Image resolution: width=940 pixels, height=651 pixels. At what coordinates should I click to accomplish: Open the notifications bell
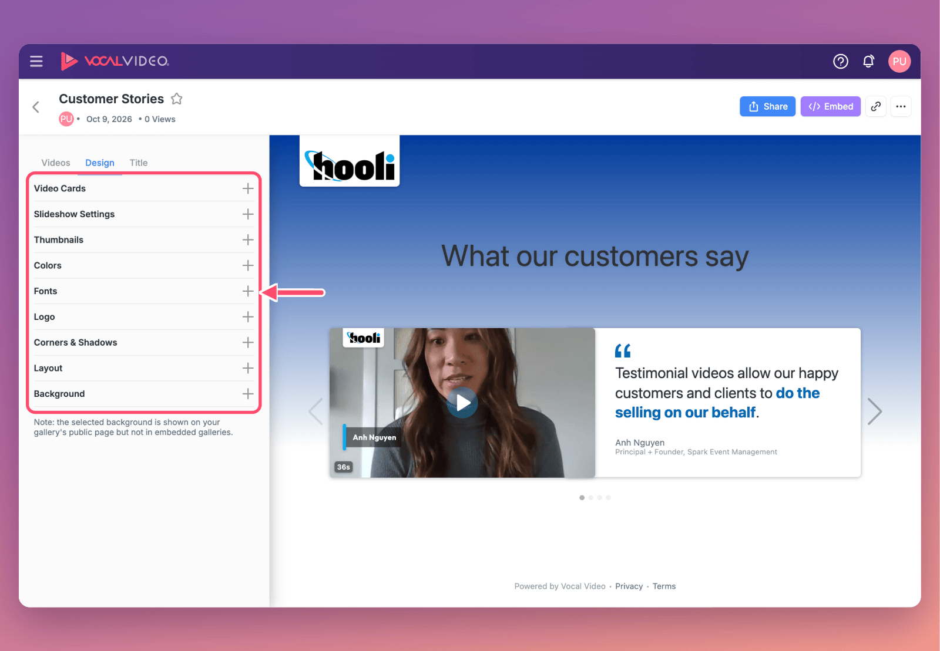[868, 61]
